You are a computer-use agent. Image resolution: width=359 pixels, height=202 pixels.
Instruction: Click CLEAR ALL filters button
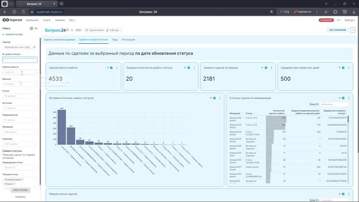coord(20,197)
